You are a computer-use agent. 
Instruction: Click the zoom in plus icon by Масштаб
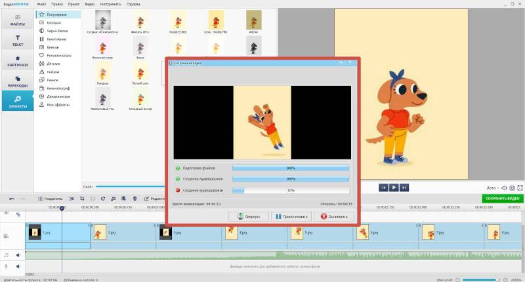(x=505, y=279)
